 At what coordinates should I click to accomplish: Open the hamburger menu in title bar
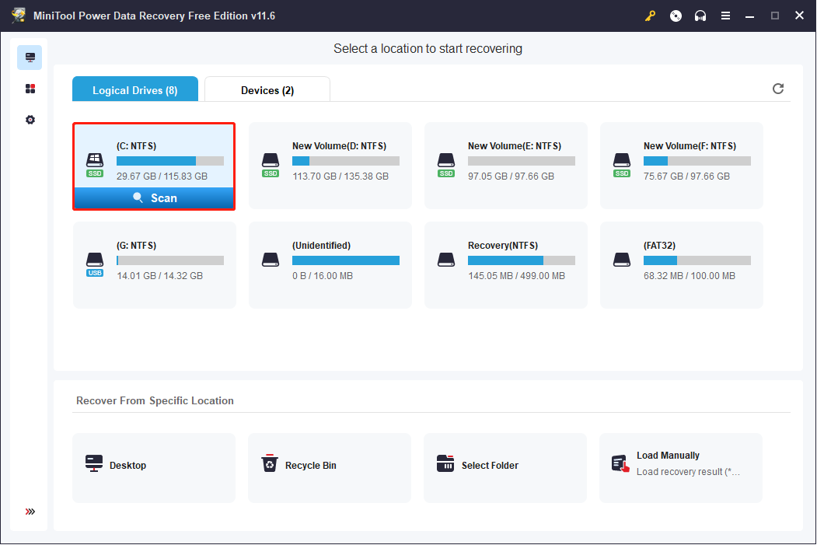(725, 16)
